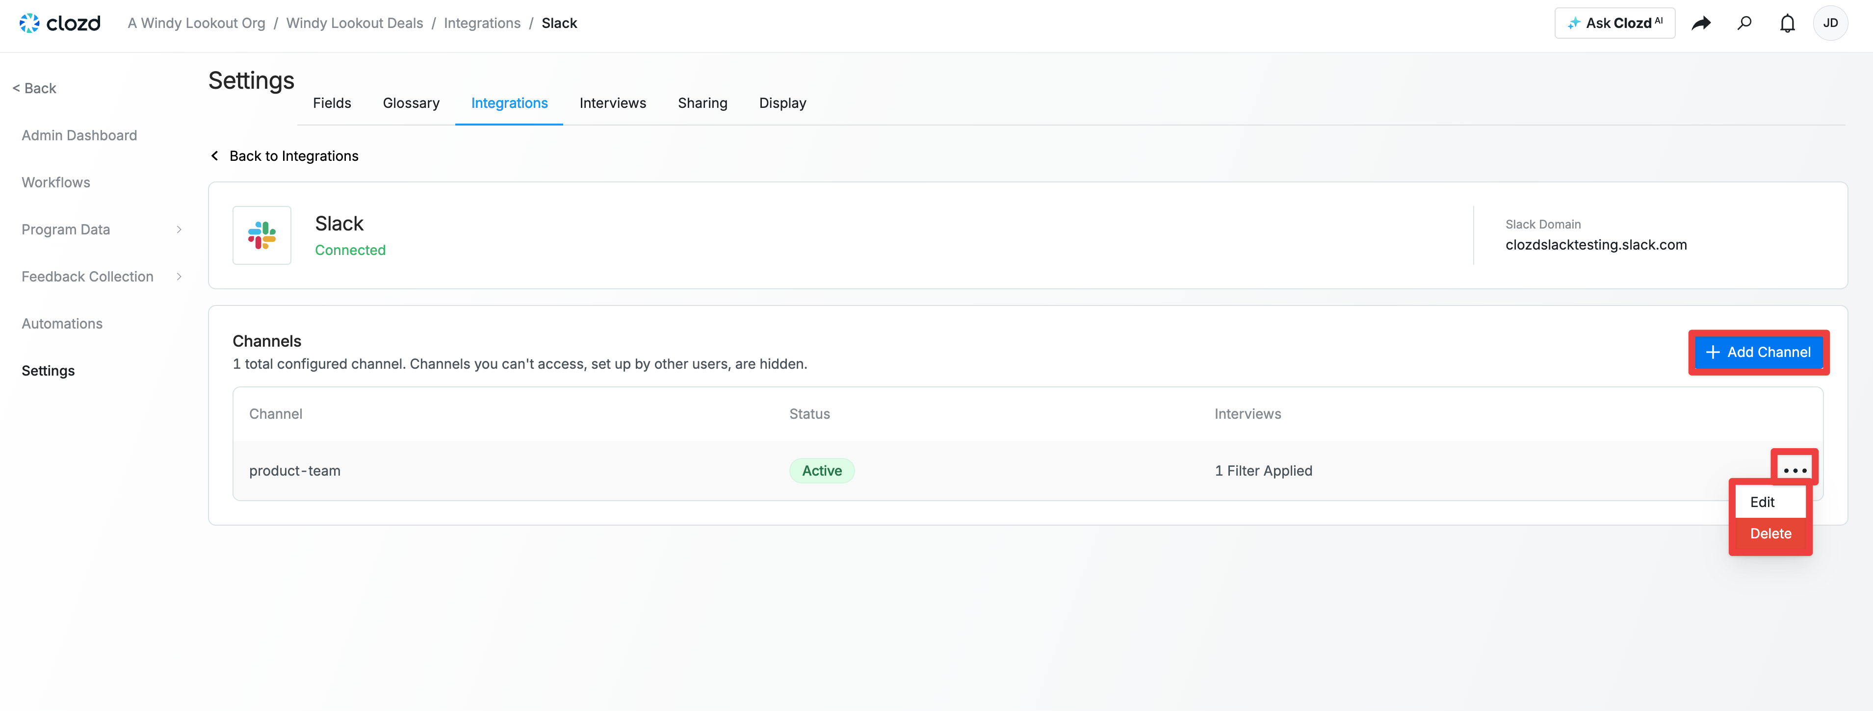The height and width of the screenshot is (711, 1873).
Task: Choose Edit from the channel menu
Action: click(1763, 502)
